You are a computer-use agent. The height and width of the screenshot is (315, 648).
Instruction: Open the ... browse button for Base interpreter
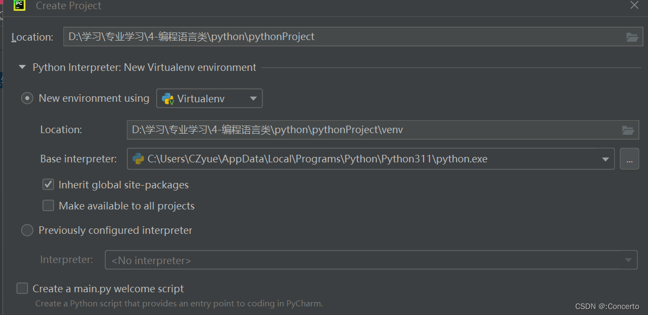[x=629, y=159]
